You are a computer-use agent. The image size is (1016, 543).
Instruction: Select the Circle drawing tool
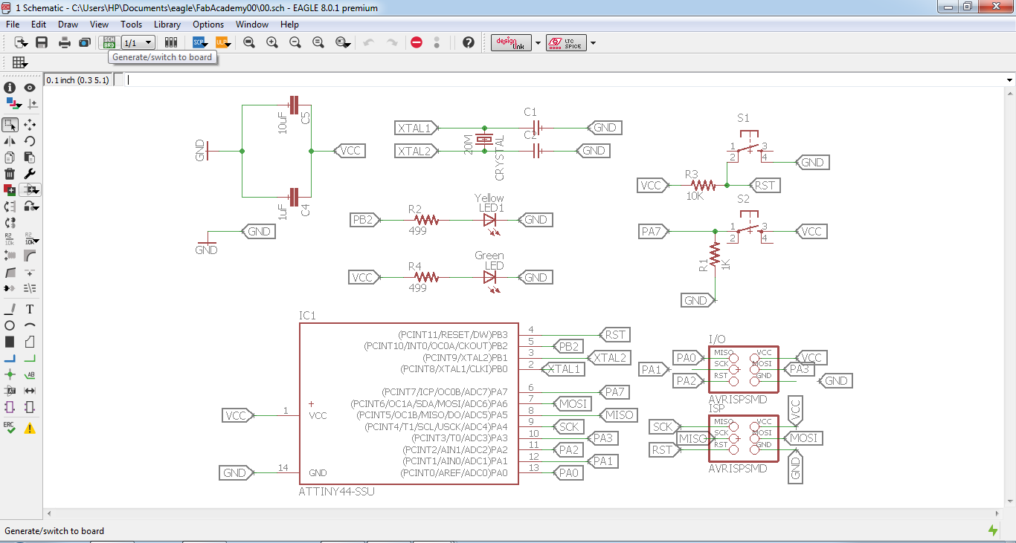[x=10, y=325]
